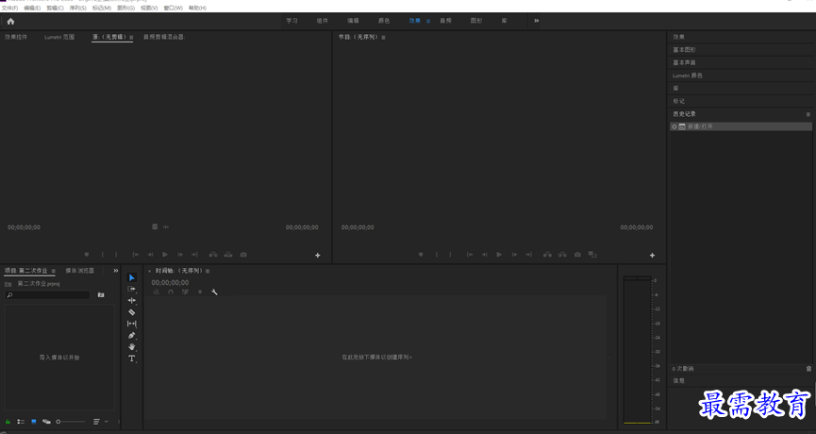Viewport: 816px width, 434px height.
Task: Click Insert button in Source monitor
Action: (x=213, y=255)
